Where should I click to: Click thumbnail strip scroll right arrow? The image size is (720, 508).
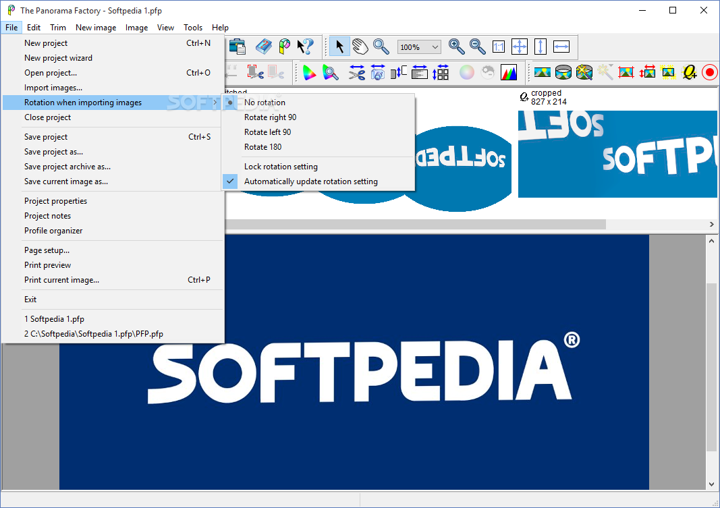[711, 225]
